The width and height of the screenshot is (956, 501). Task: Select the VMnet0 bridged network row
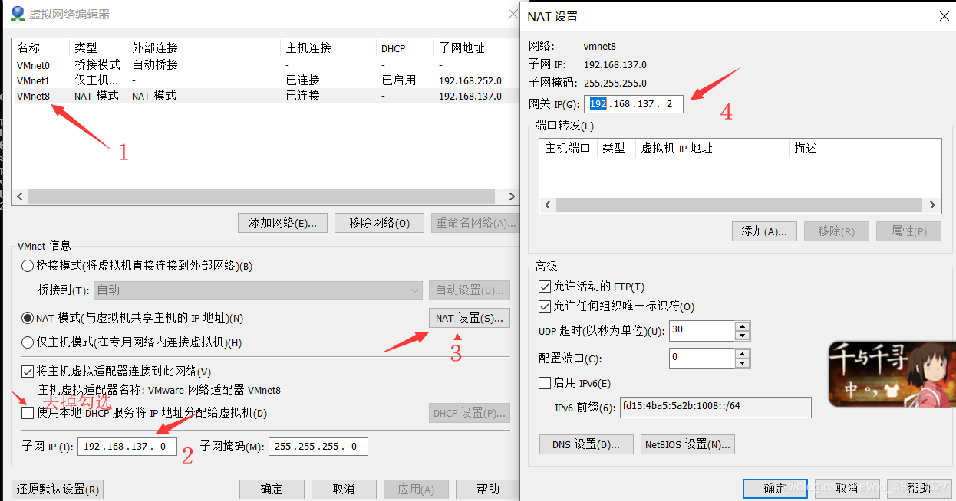click(x=265, y=65)
